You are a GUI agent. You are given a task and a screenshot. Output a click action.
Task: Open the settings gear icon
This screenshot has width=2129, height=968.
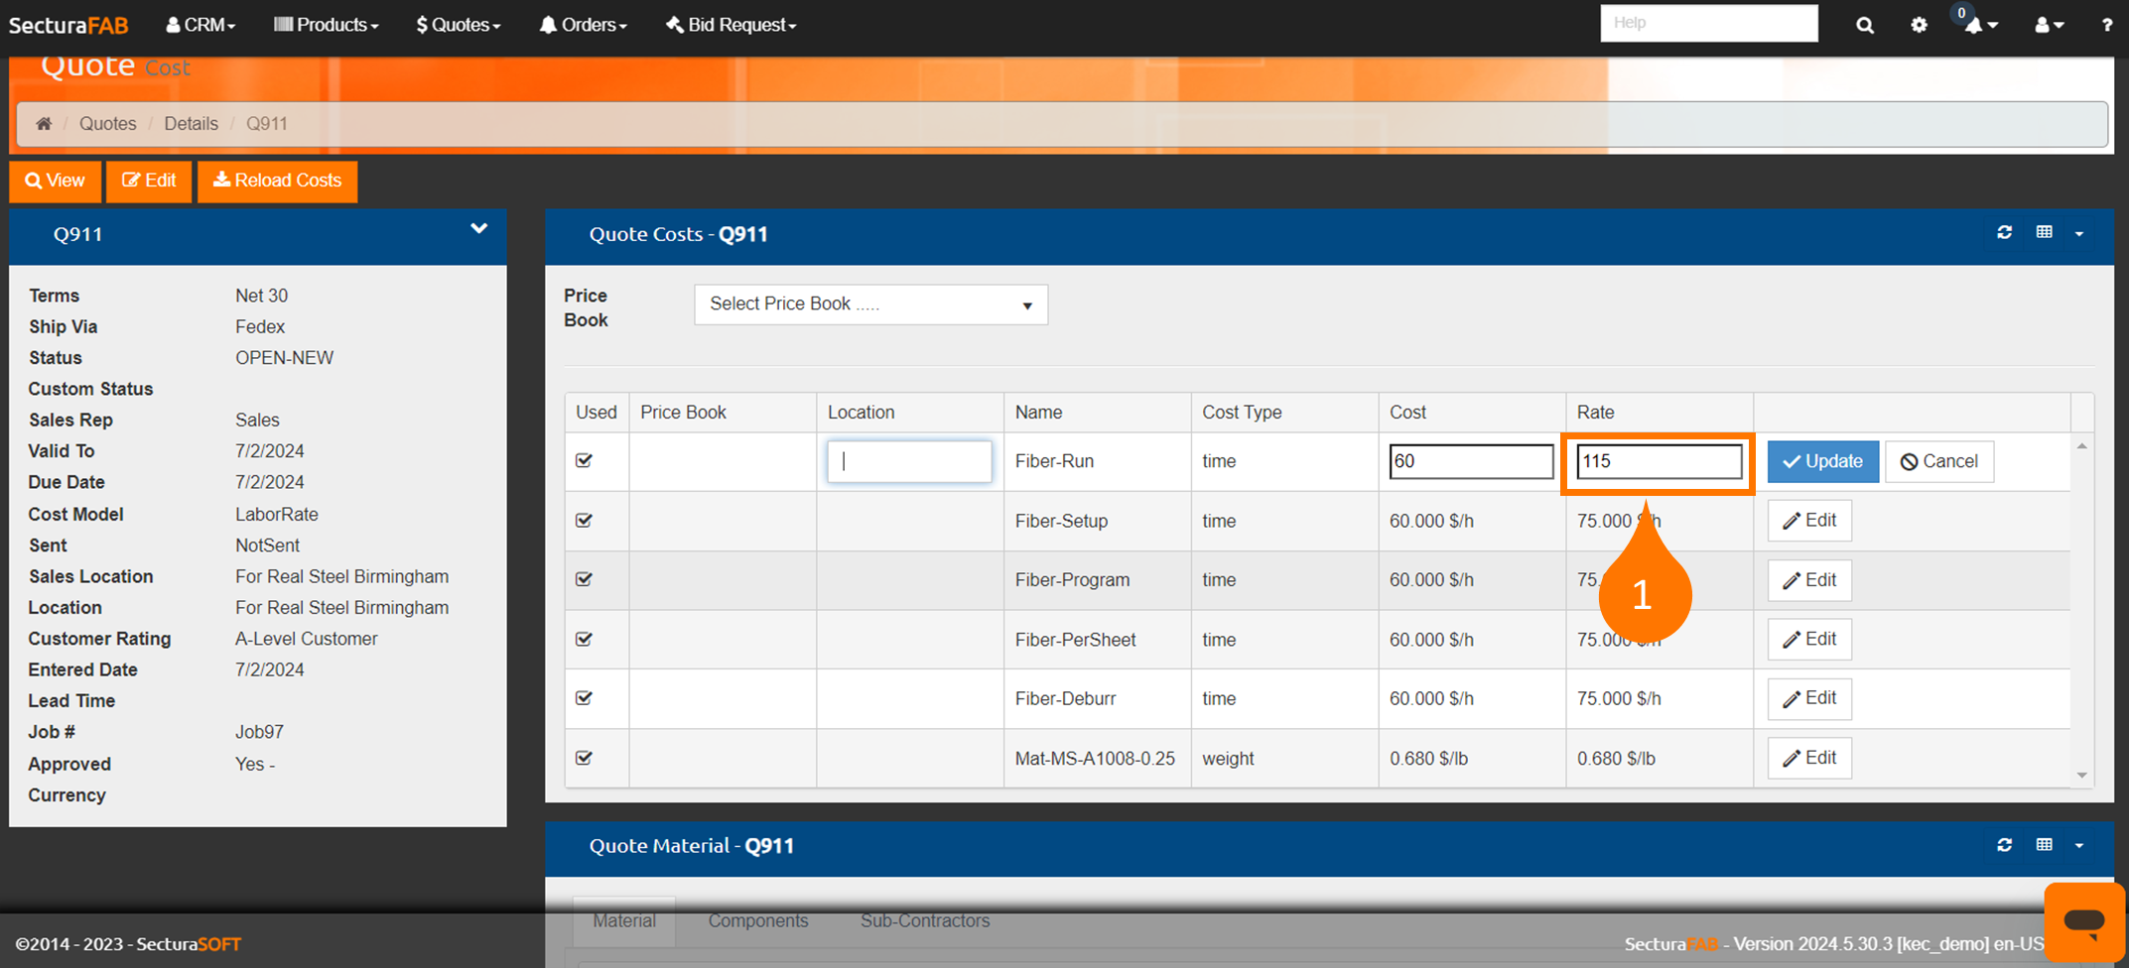pyautogui.click(x=1919, y=25)
